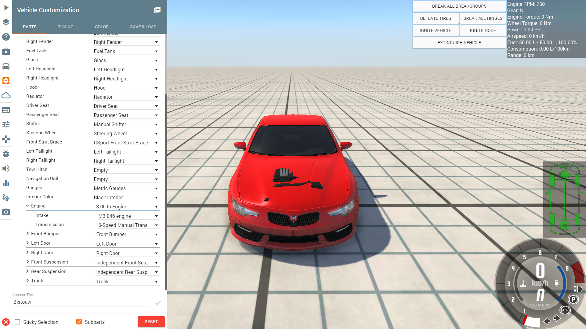Confirm license plate with the checkmark
This screenshot has width=586, height=329.
(x=158, y=303)
